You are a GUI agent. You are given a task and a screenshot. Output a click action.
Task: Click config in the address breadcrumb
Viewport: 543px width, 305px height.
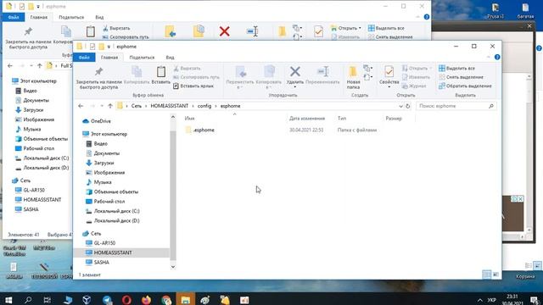pos(204,106)
